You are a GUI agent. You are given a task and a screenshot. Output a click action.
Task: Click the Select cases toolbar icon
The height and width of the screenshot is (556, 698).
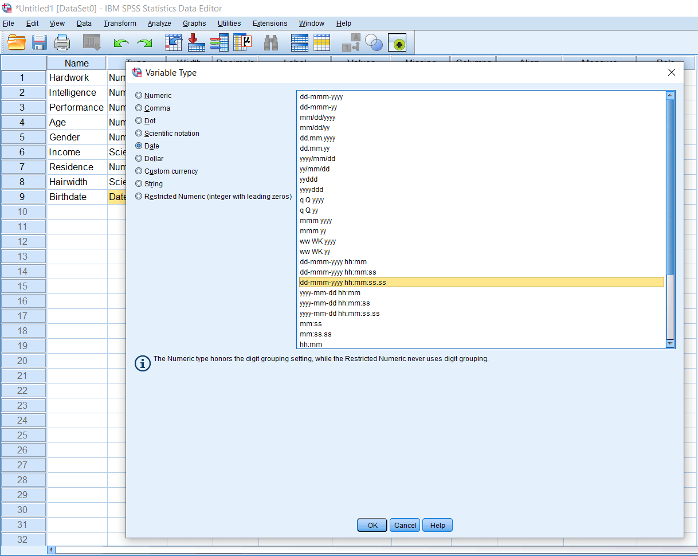(374, 42)
